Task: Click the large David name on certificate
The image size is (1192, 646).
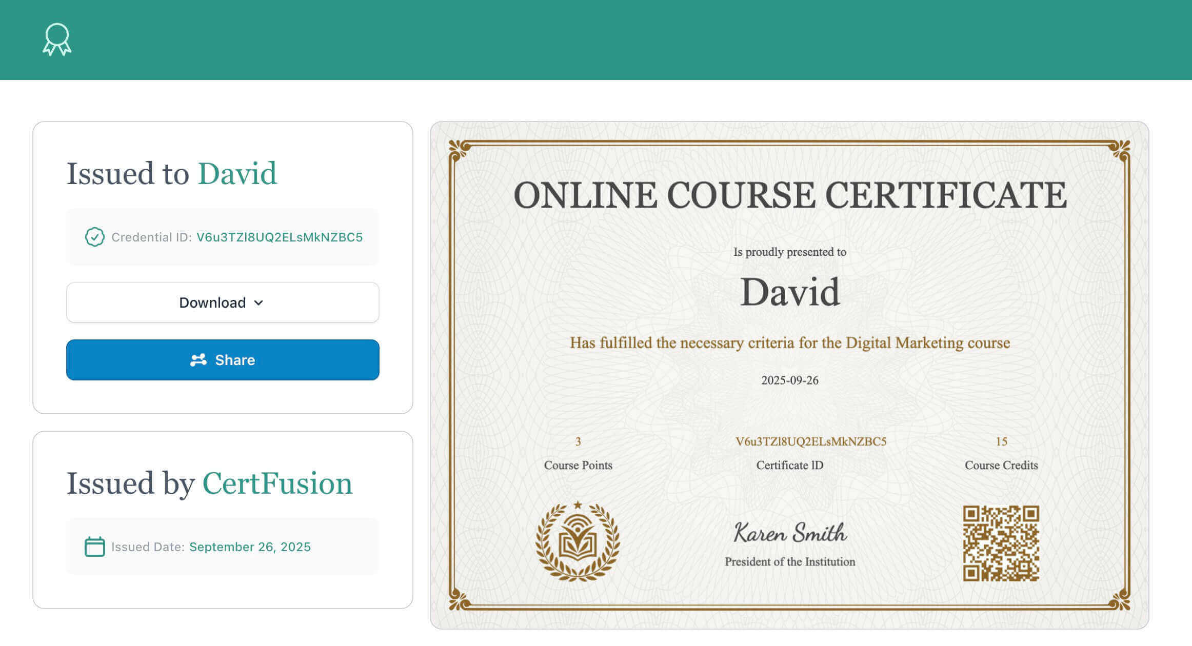Action: tap(790, 292)
